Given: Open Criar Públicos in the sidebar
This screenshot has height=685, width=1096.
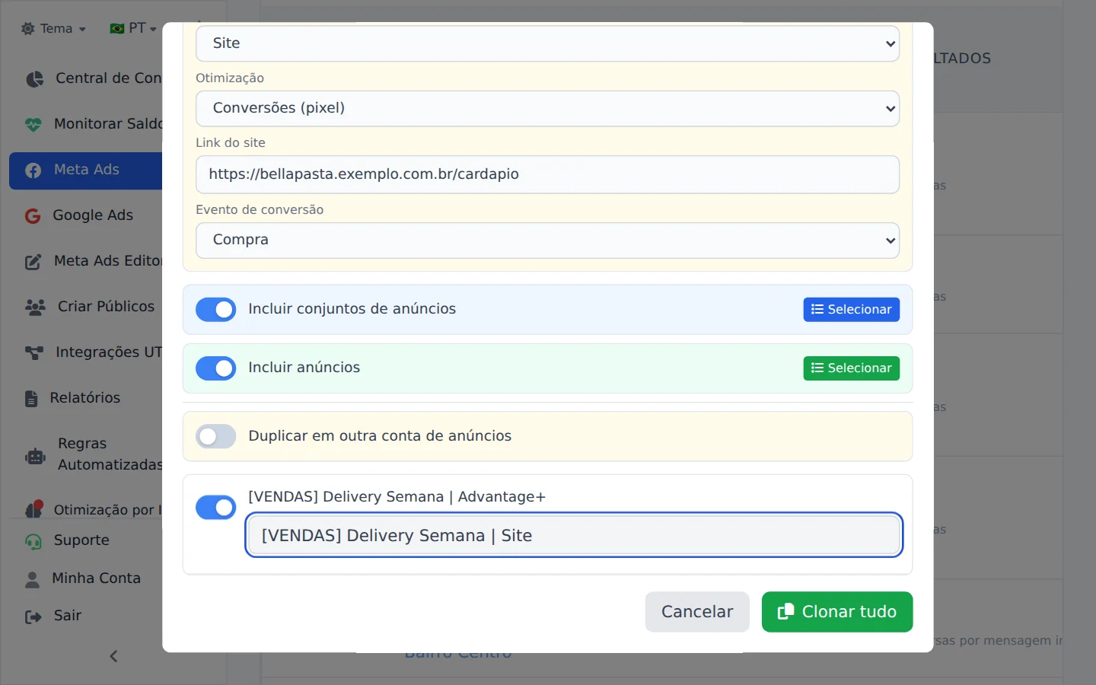Looking at the screenshot, I should [106, 307].
